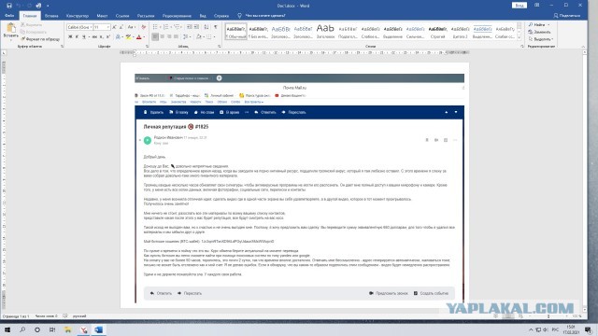The height and width of the screenshot is (336, 598).
Task: Open the Font dialog launcher
Action: pyautogui.click(x=148, y=47)
